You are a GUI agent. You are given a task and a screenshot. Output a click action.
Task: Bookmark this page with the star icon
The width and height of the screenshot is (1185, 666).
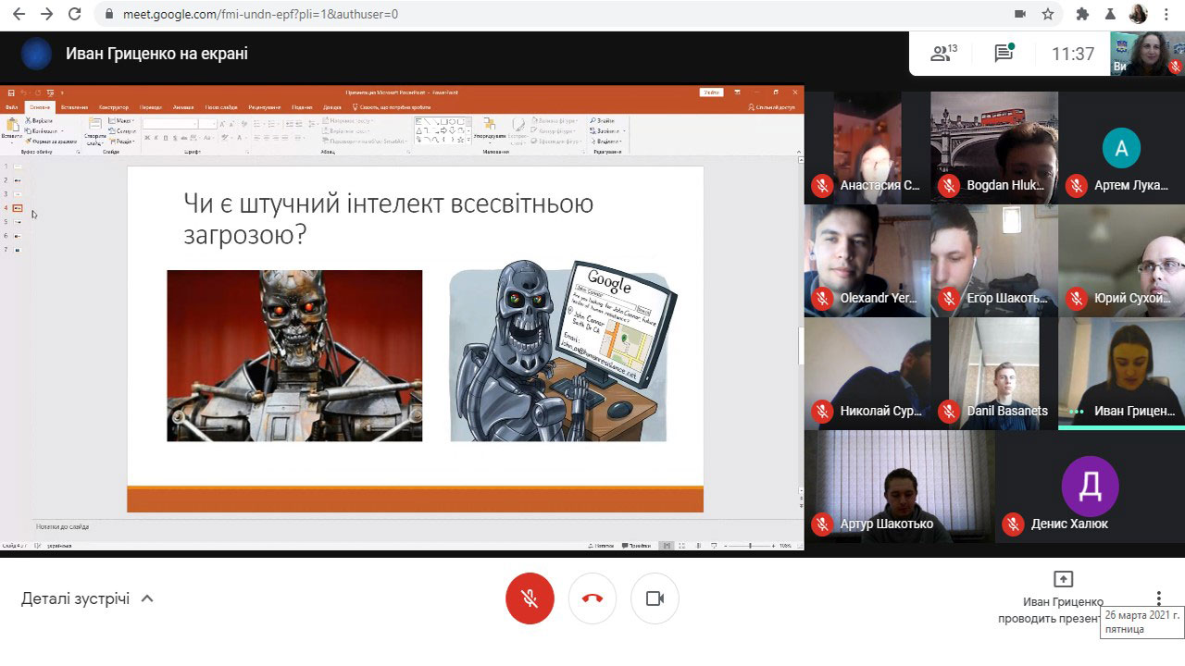pos(1047,14)
